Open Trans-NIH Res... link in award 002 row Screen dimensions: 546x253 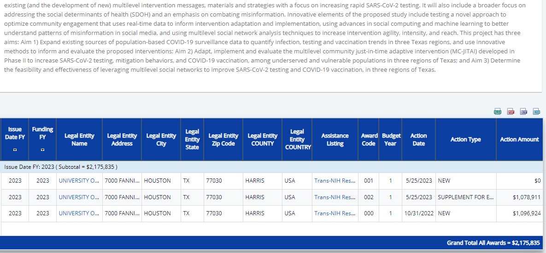pos(335,197)
